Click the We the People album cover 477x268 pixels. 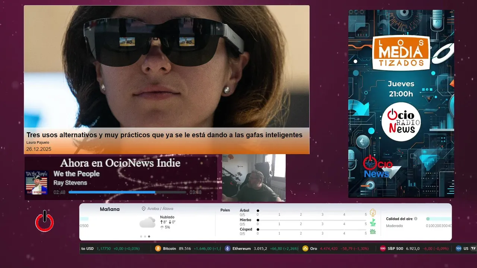(37, 182)
